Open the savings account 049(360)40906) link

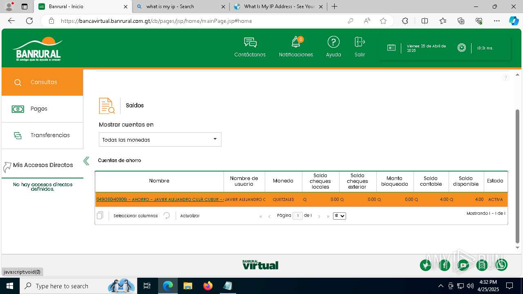[x=160, y=199]
